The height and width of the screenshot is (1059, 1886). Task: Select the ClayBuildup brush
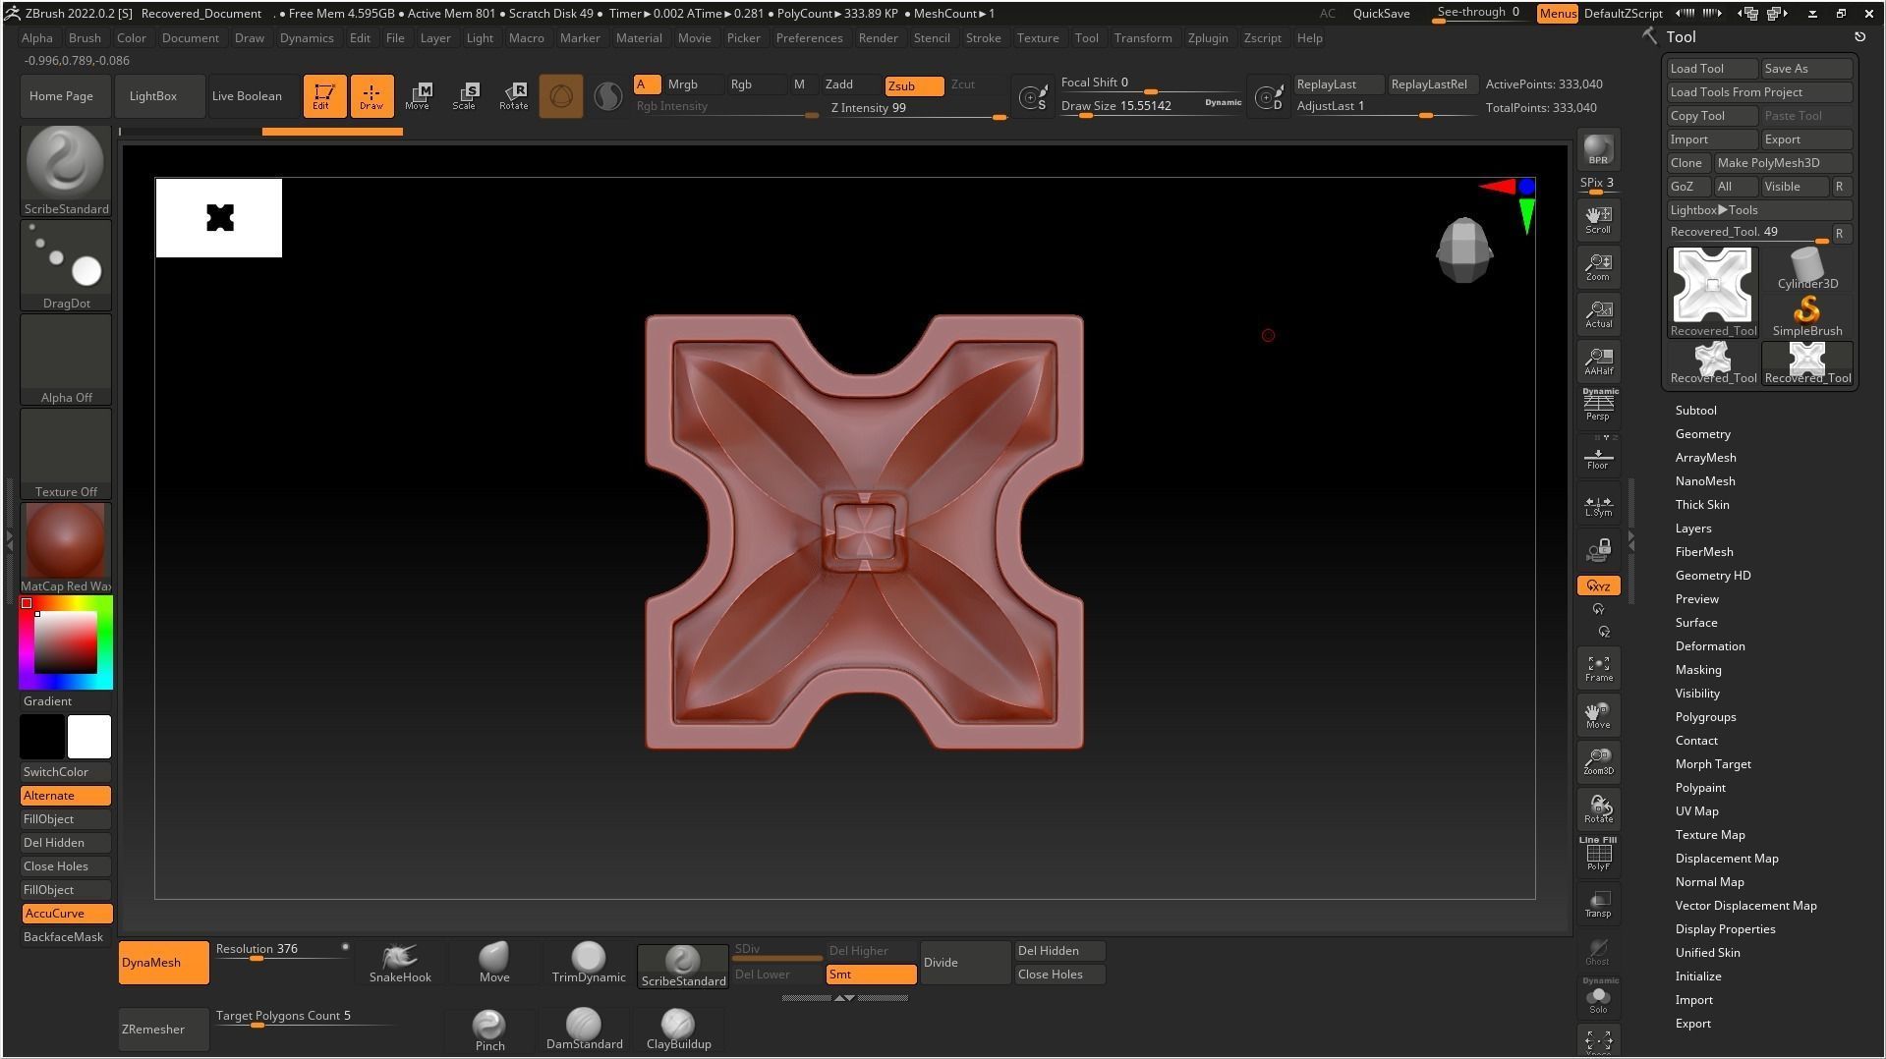pos(678,1030)
